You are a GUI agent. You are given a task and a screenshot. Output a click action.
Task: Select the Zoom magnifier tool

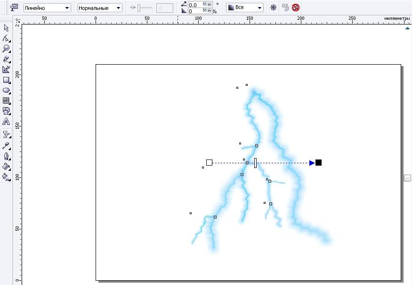point(6,49)
